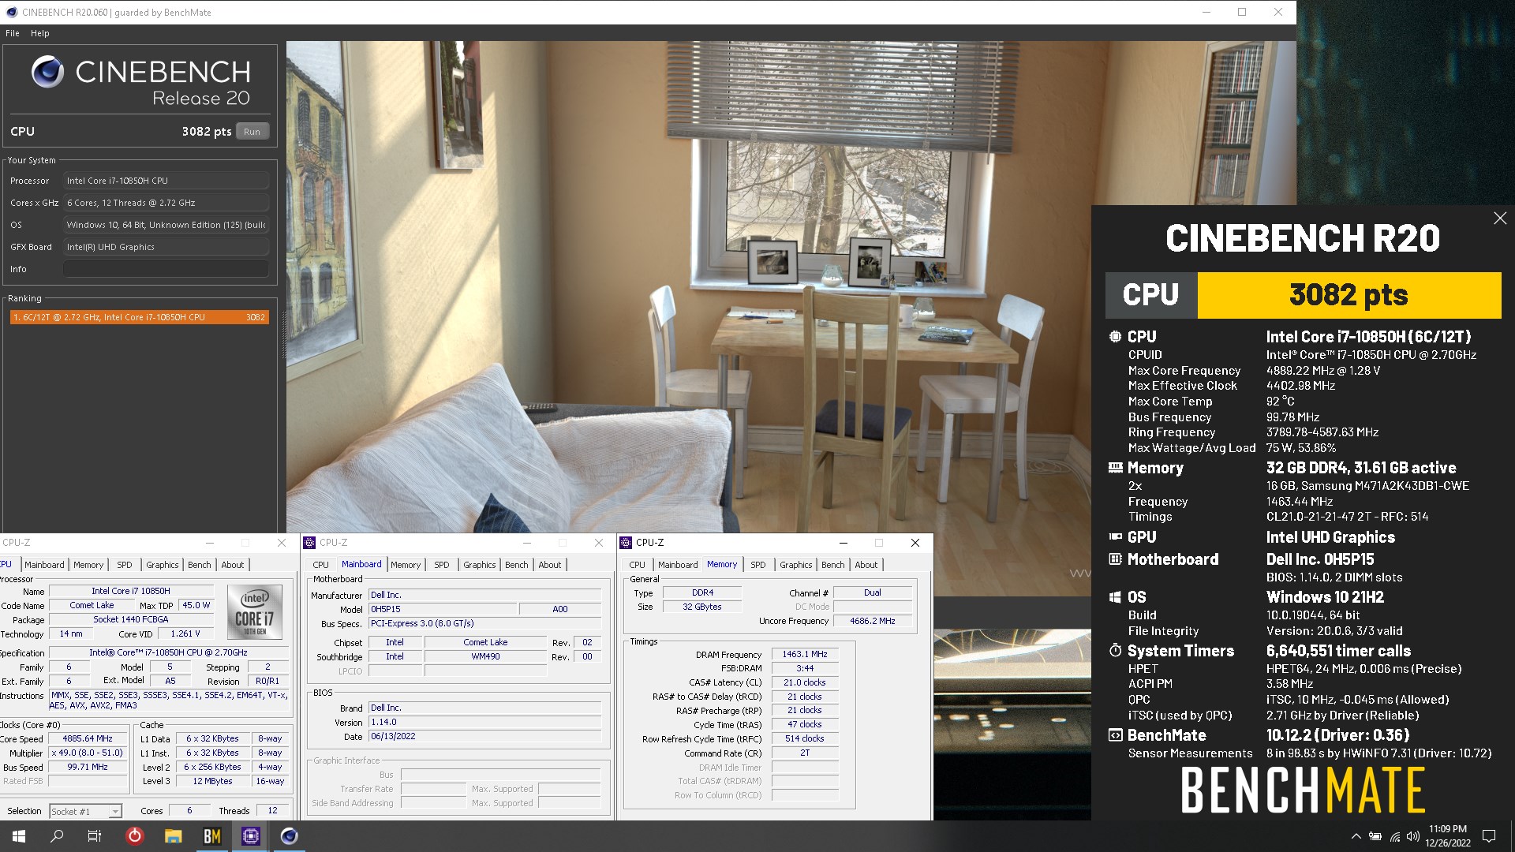Click the Windows OS icon in BenchMate panel
This screenshot has height=852, width=1515.
(x=1115, y=597)
